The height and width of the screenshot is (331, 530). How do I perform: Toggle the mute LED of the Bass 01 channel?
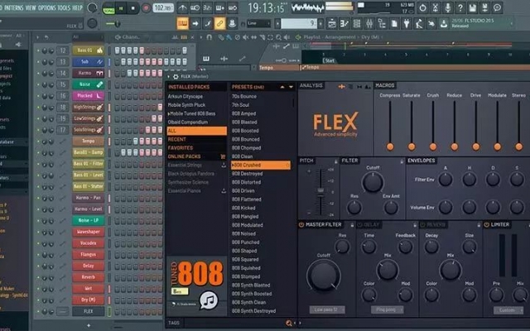click(38, 50)
